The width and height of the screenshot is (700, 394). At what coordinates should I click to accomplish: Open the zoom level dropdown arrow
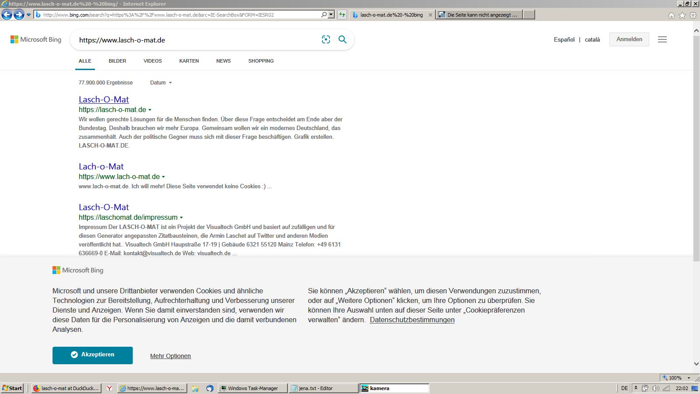point(689,377)
